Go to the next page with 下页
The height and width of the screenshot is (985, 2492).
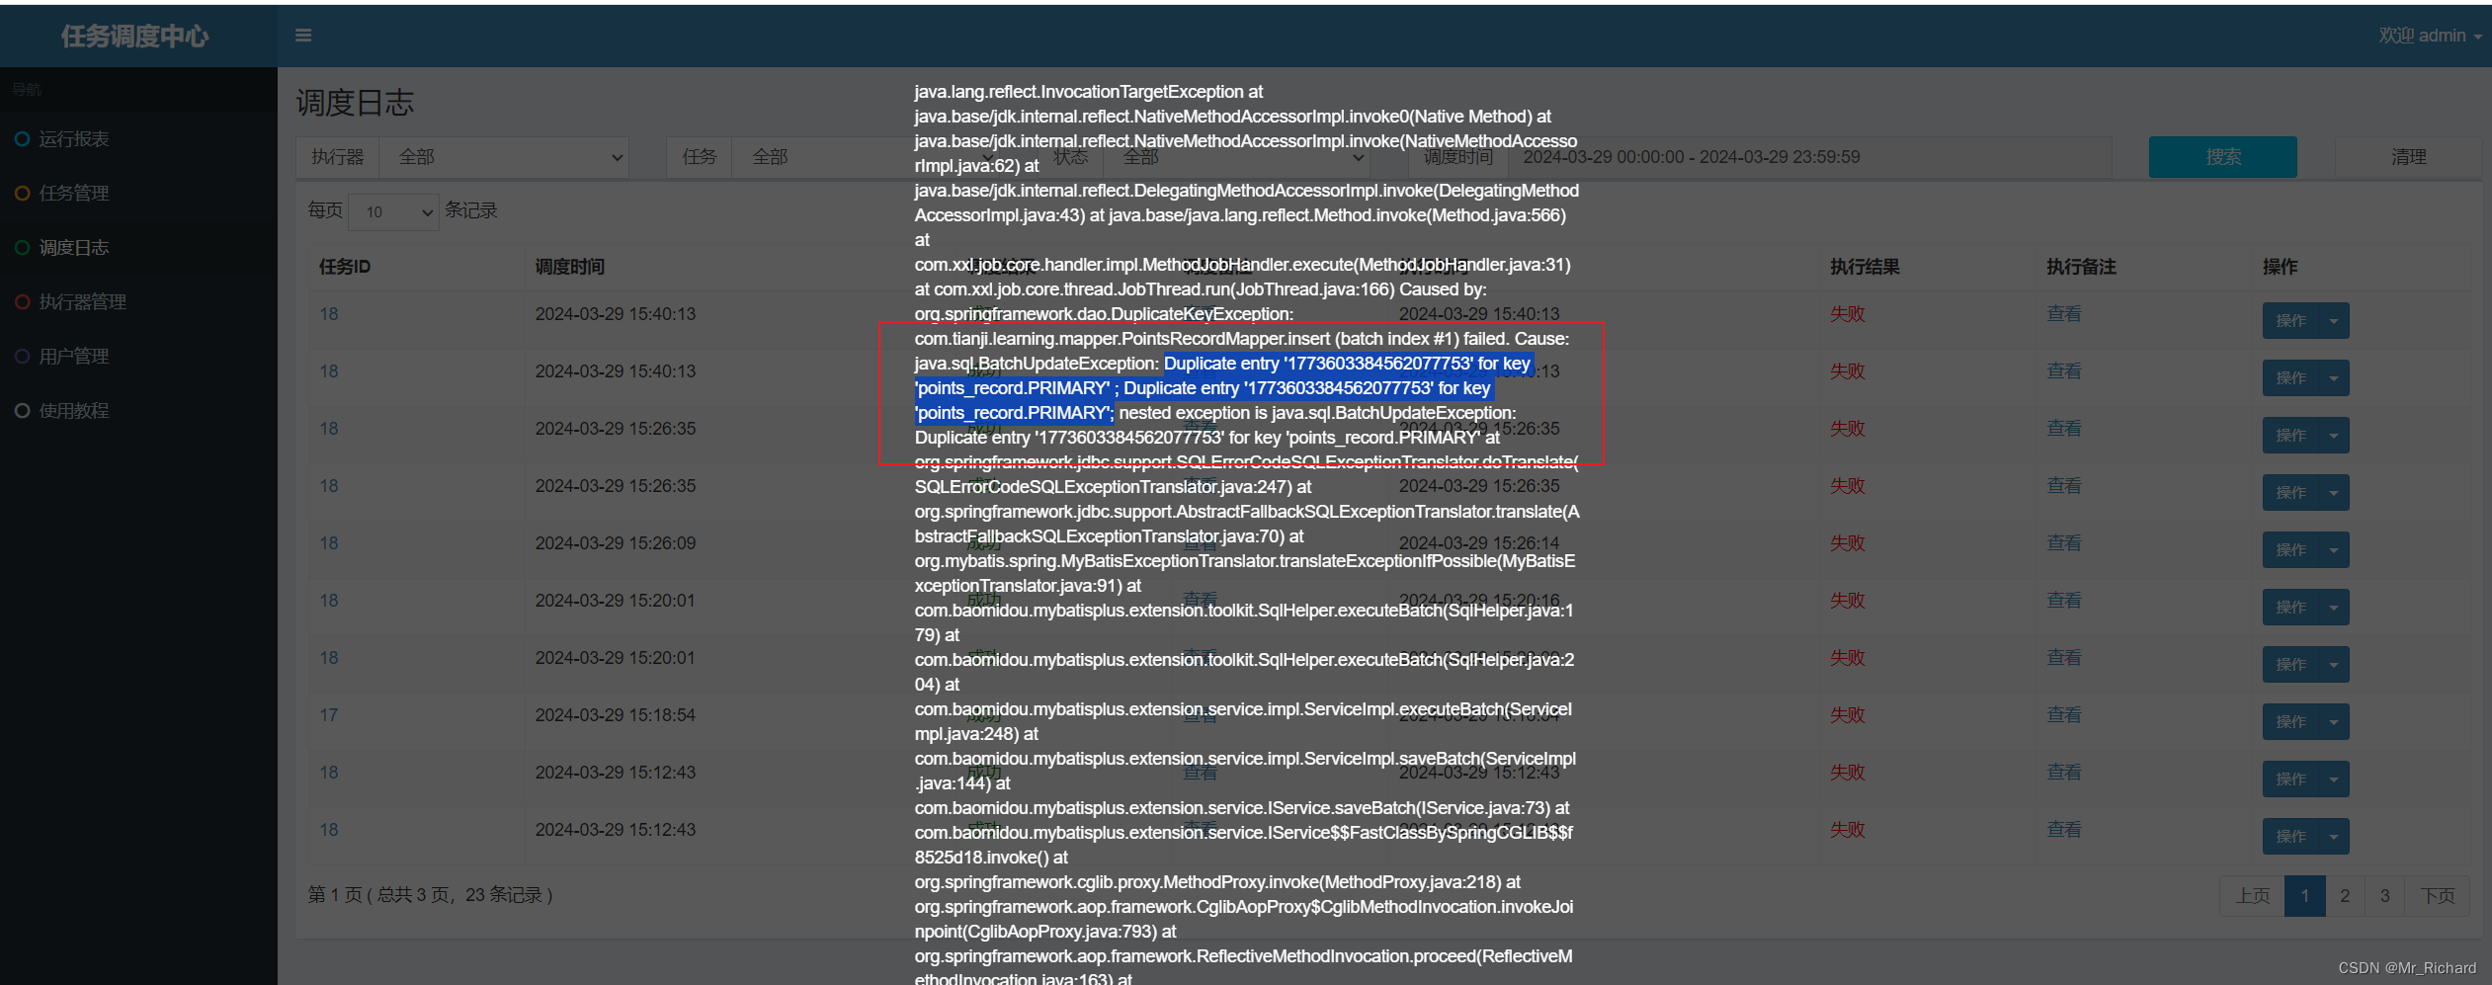click(2437, 896)
